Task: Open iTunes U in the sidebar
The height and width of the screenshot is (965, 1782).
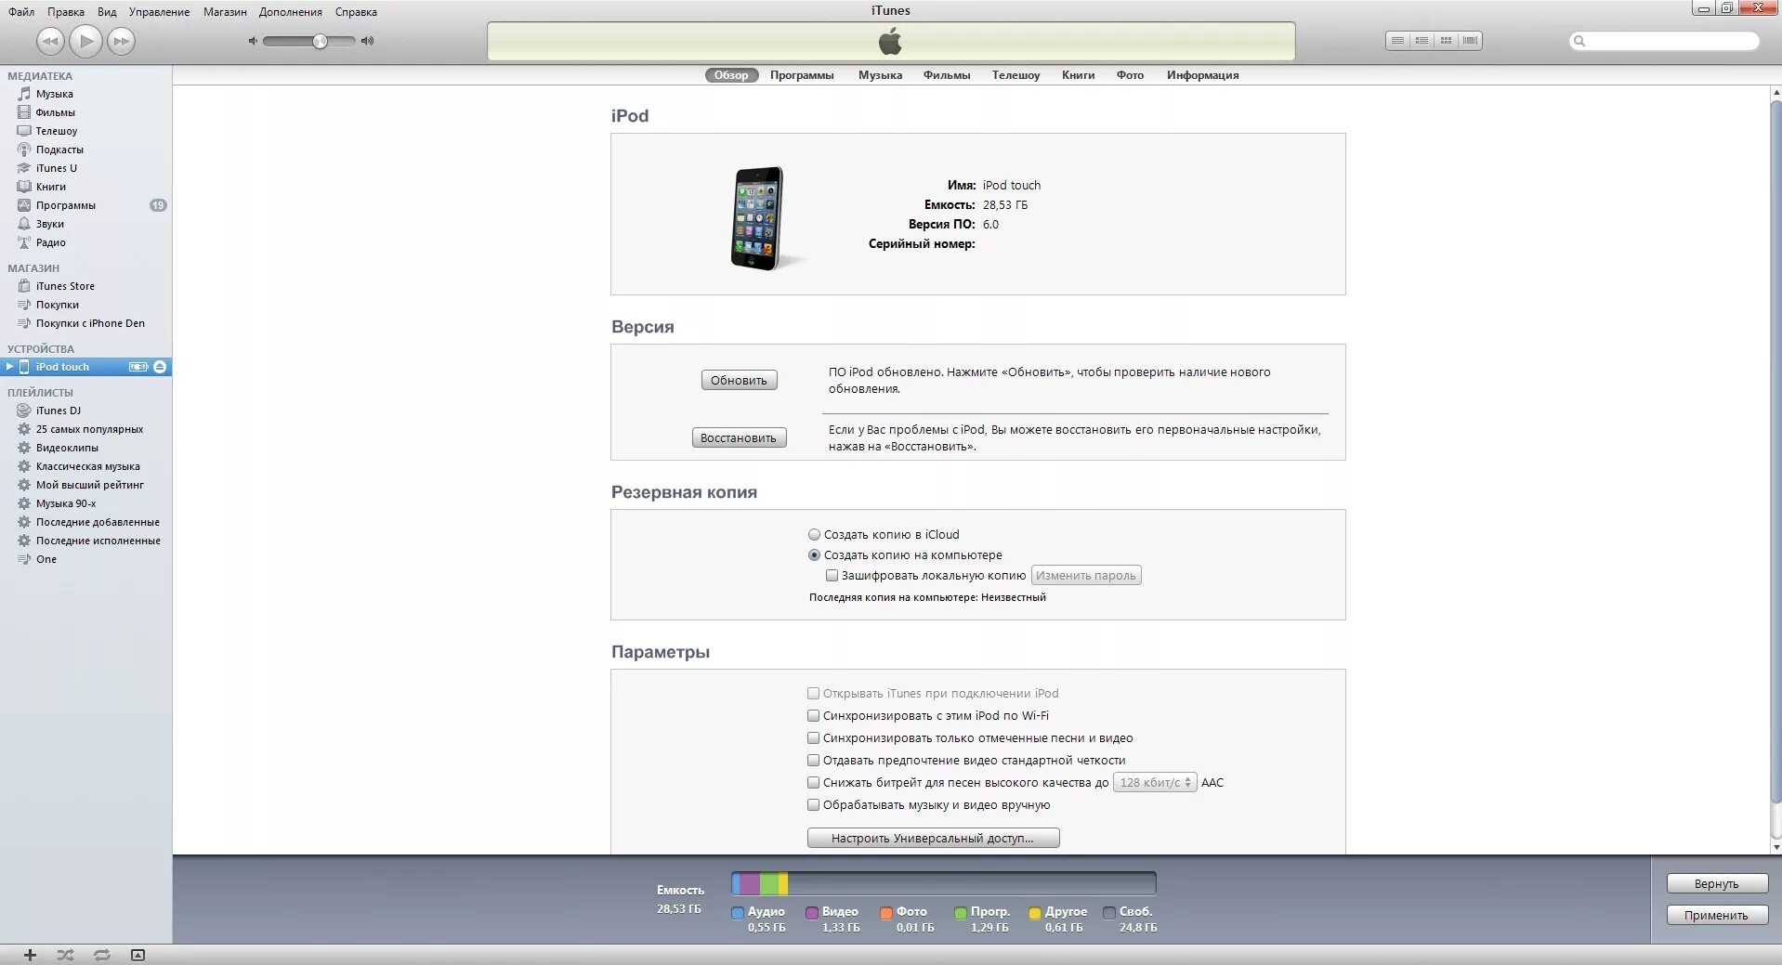Action: tap(85, 168)
